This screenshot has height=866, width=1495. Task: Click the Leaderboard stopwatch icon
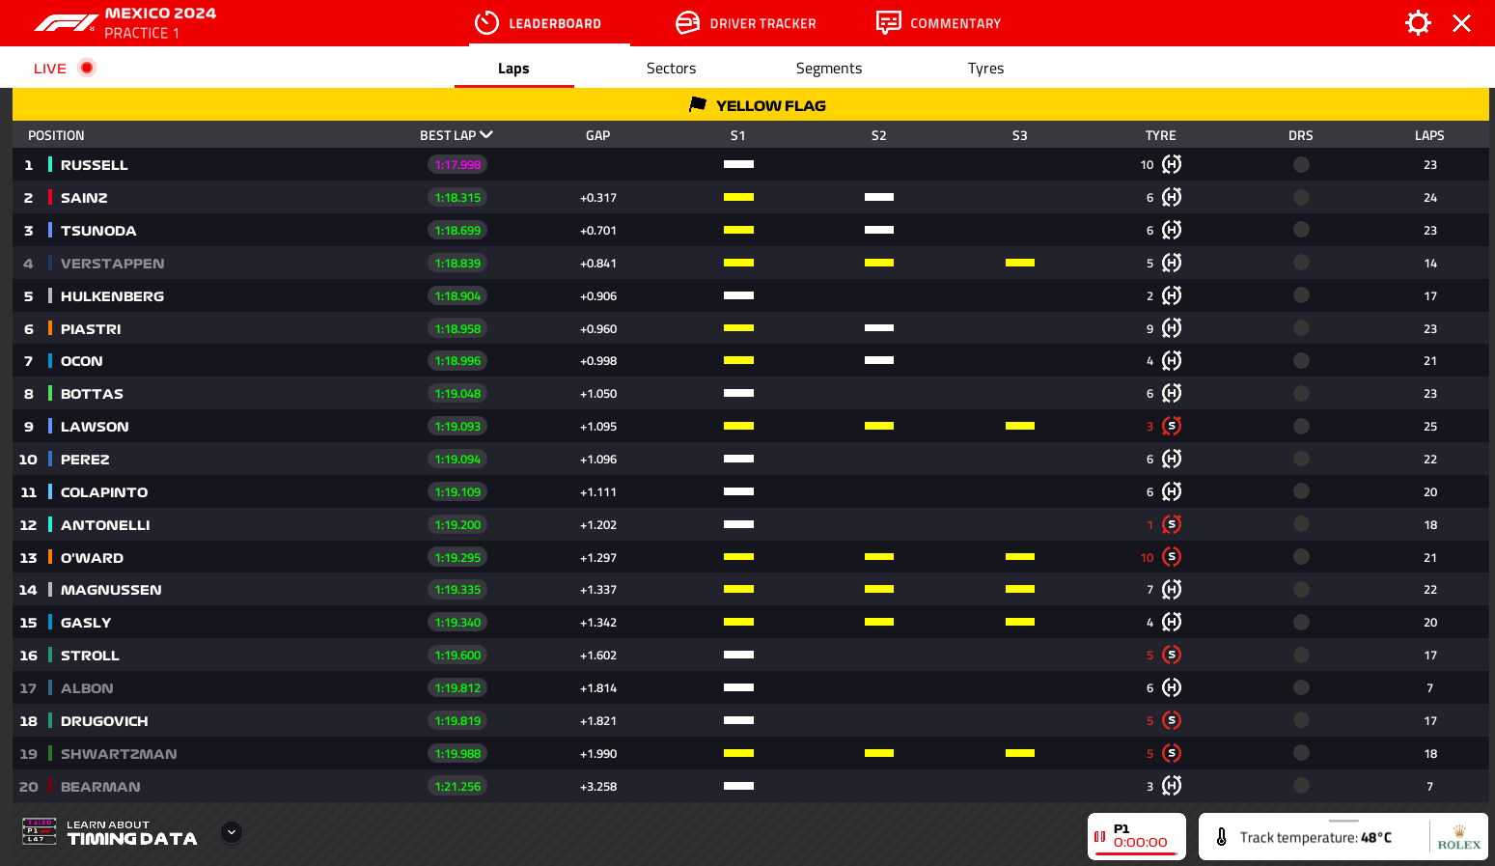487,23
